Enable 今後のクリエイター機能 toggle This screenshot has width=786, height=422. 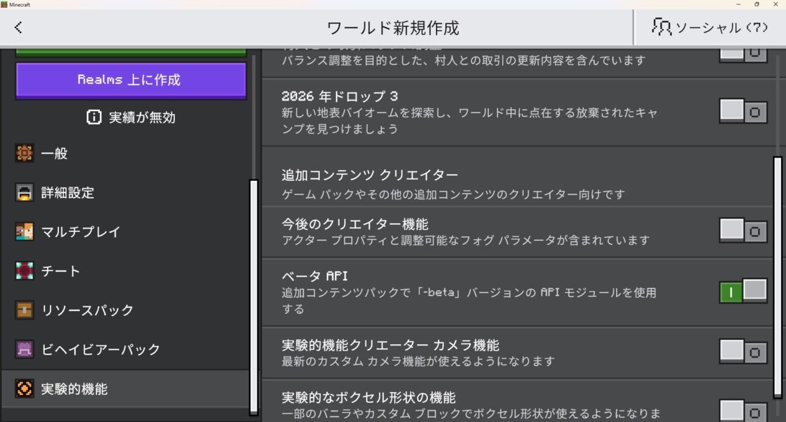pos(744,231)
